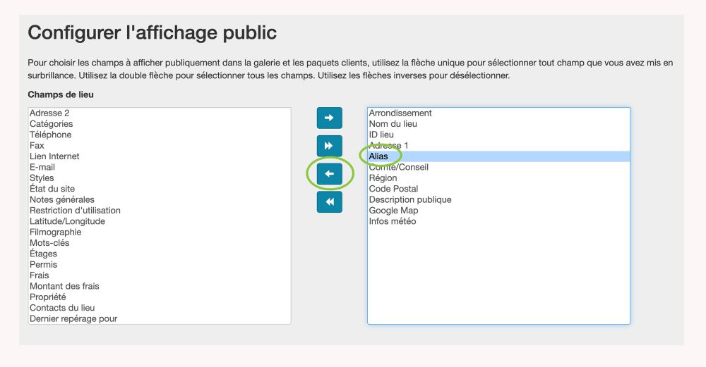Pick Description publique from selected fields
This screenshot has height=367, width=706.
(x=409, y=199)
